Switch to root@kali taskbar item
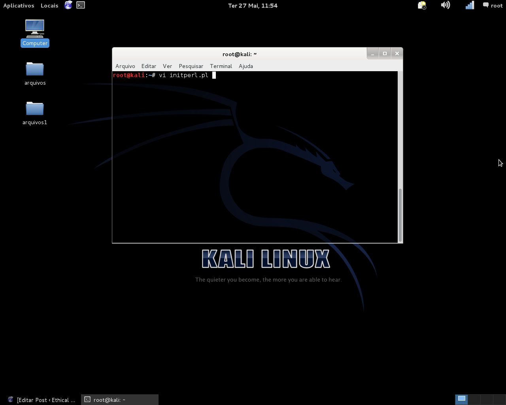 [x=120, y=400]
